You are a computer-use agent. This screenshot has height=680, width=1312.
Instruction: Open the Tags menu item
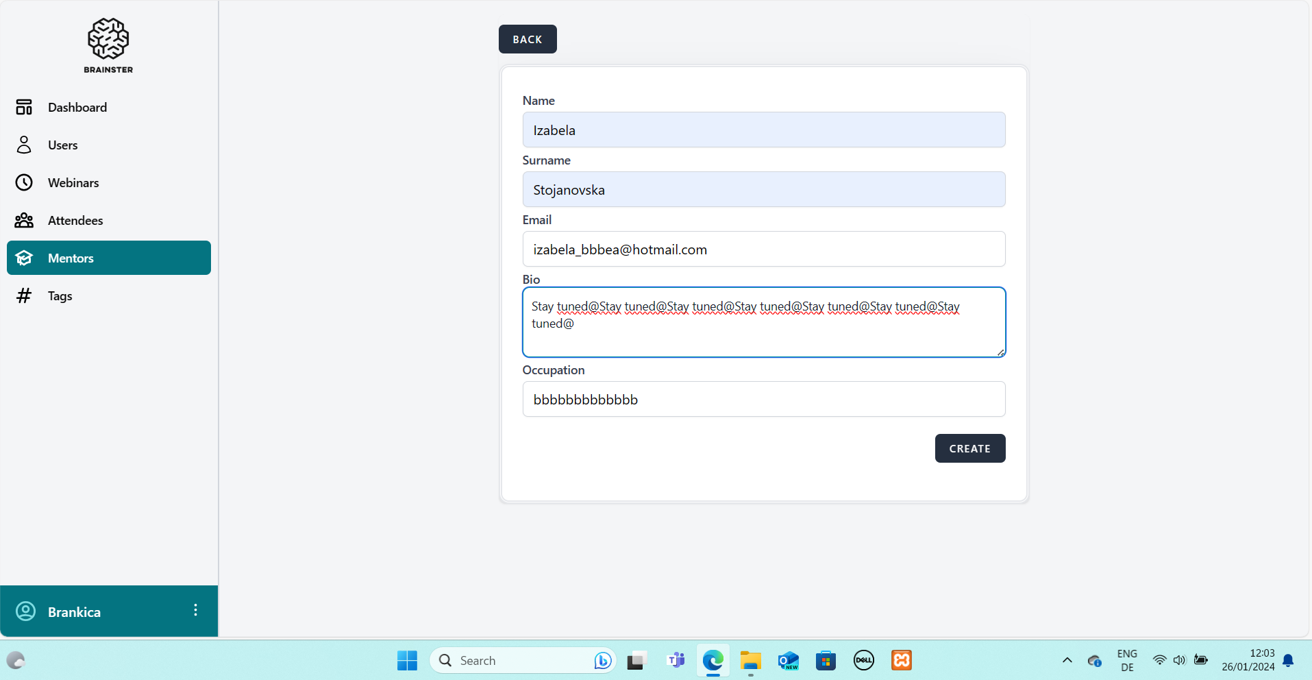60,295
